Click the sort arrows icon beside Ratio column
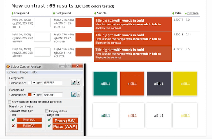 click(173, 13)
